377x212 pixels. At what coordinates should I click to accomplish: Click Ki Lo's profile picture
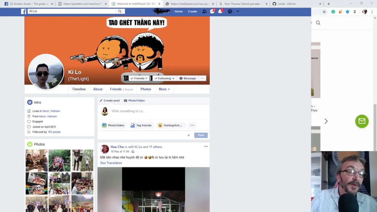click(46, 72)
